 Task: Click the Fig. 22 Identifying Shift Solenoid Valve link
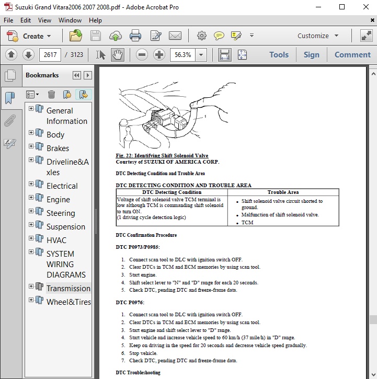point(162,155)
